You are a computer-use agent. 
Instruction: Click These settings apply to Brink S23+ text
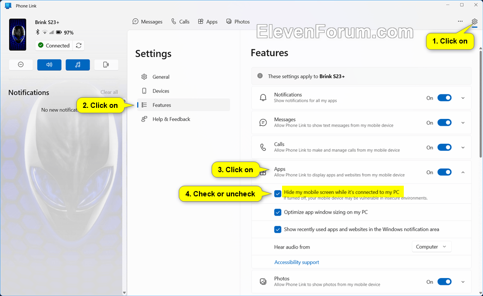point(306,76)
